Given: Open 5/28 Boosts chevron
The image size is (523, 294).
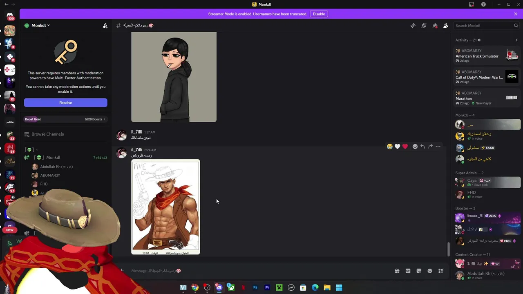Looking at the screenshot, I should [x=104, y=119].
